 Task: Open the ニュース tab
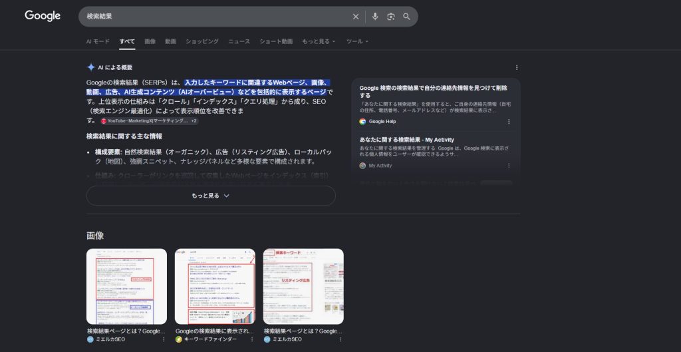[239, 41]
